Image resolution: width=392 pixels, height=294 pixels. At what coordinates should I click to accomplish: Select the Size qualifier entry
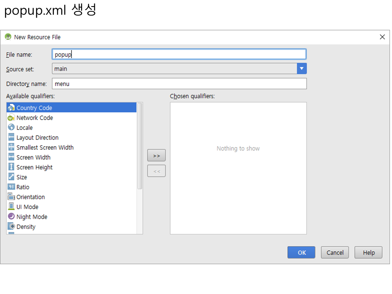point(22,177)
